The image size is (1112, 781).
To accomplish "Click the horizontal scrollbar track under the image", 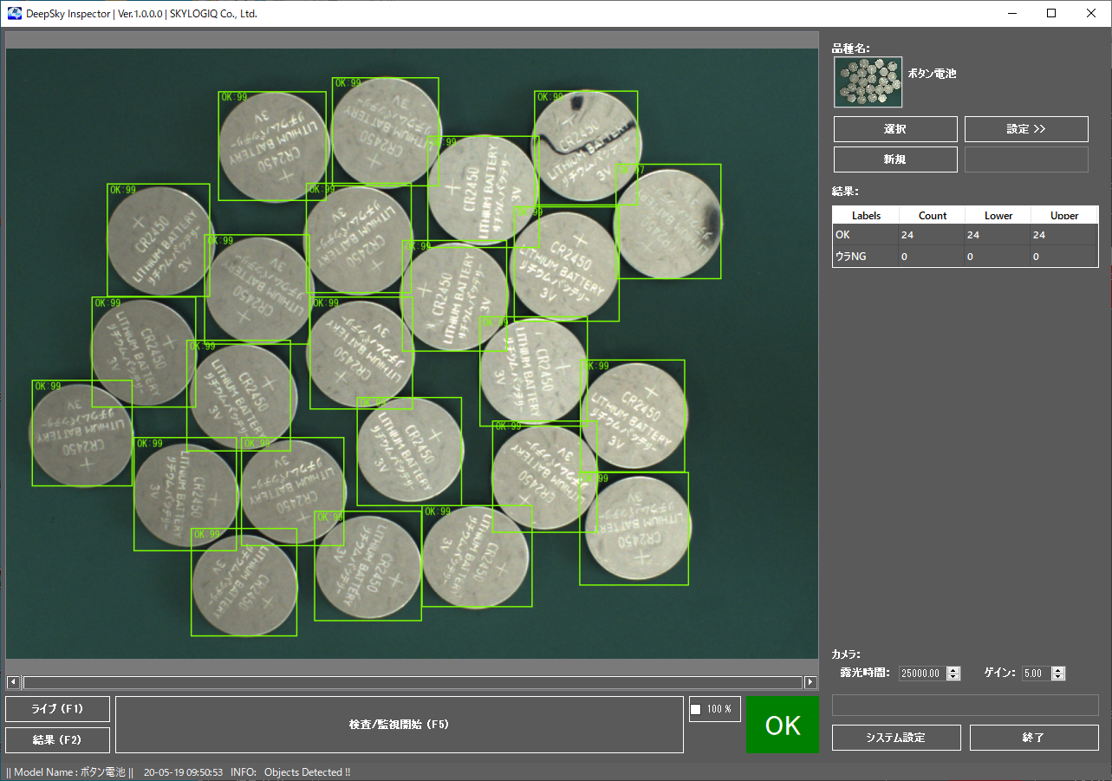I will pos(413,682).
